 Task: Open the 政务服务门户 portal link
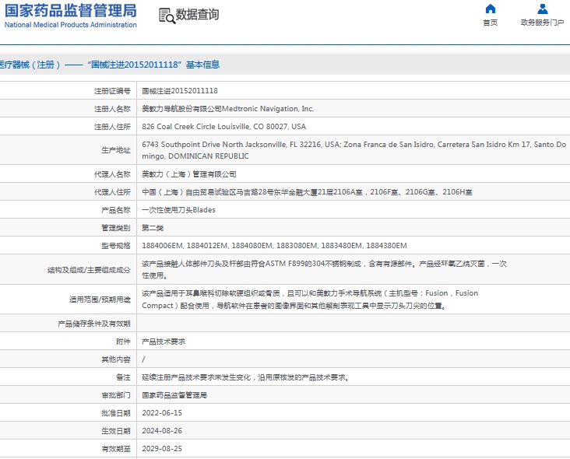543,23
